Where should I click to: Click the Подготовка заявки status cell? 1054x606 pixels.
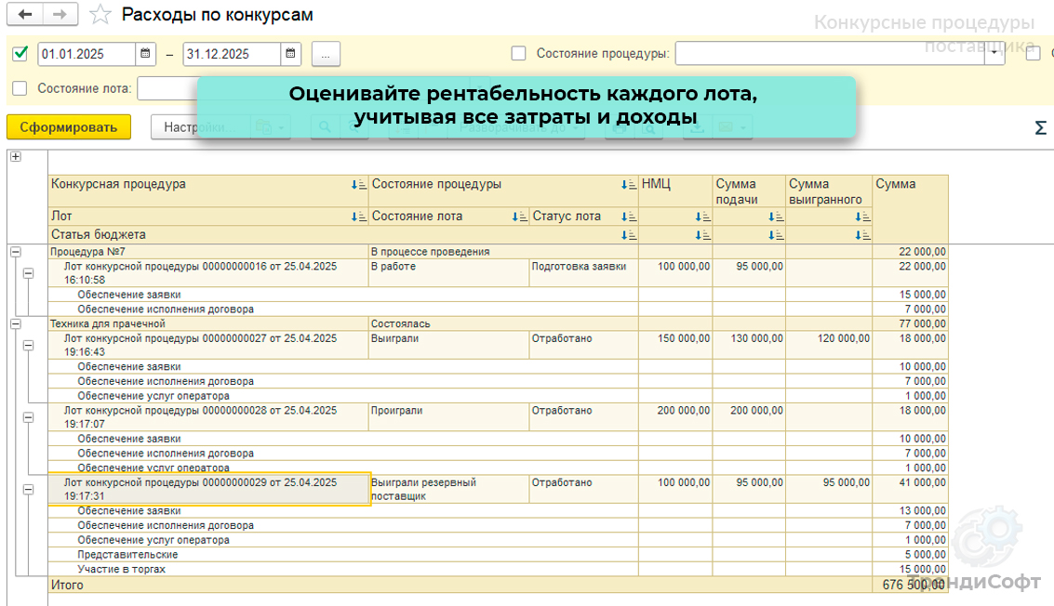point(583,273)
